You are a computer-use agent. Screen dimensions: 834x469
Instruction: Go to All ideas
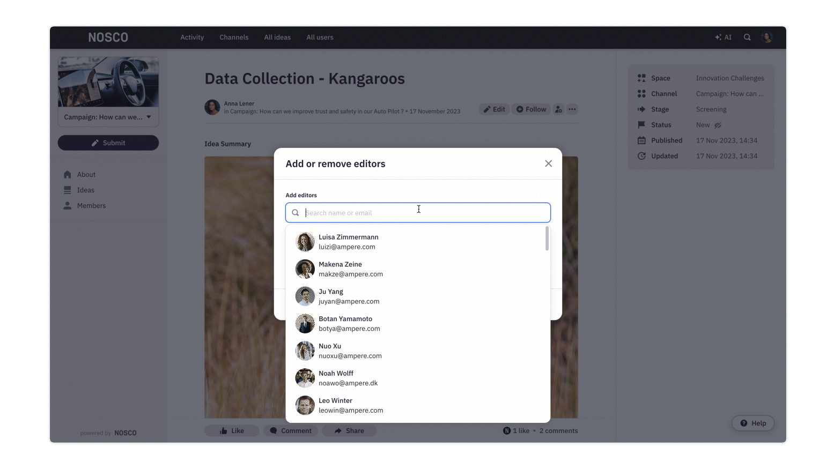click(x=277, y=38)
